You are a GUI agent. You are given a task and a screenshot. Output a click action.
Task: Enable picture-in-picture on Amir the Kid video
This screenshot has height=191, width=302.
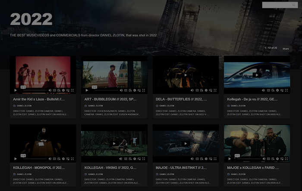68,90
